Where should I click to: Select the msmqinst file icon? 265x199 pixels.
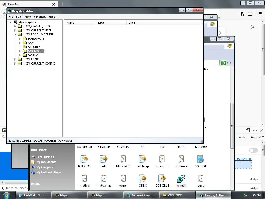click(162, 159)
